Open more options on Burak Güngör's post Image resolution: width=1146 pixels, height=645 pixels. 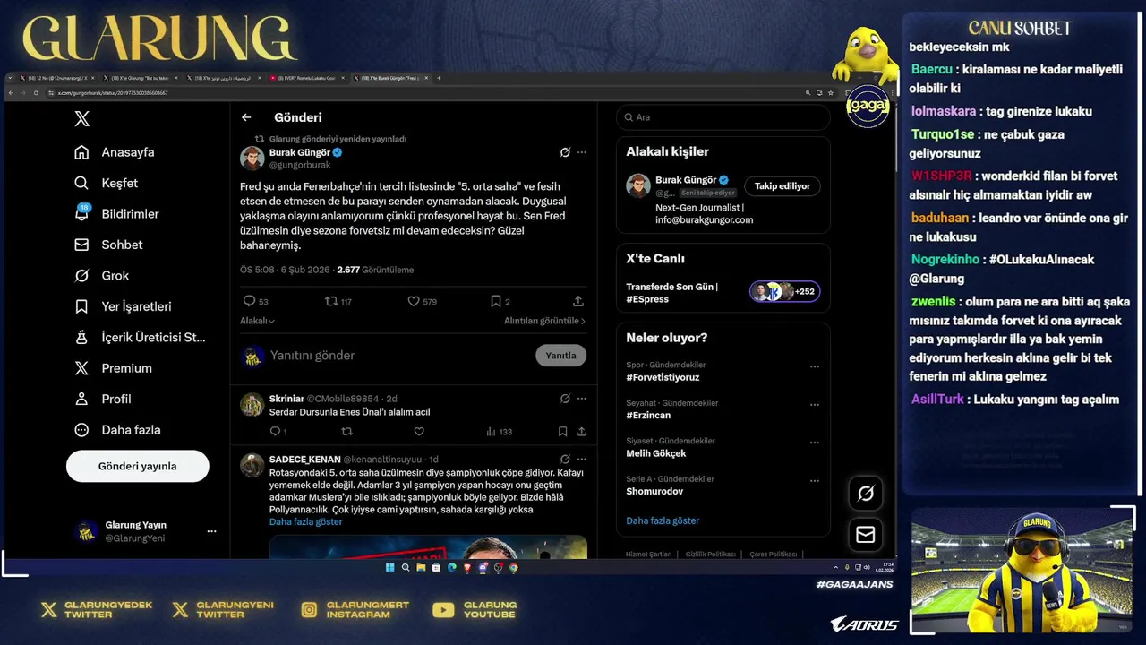pyautogui.click(x=582, y=152)
